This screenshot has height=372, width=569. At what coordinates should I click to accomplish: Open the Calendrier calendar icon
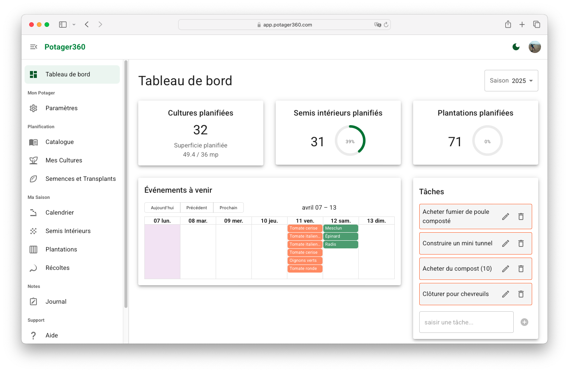tap(33, 212)
